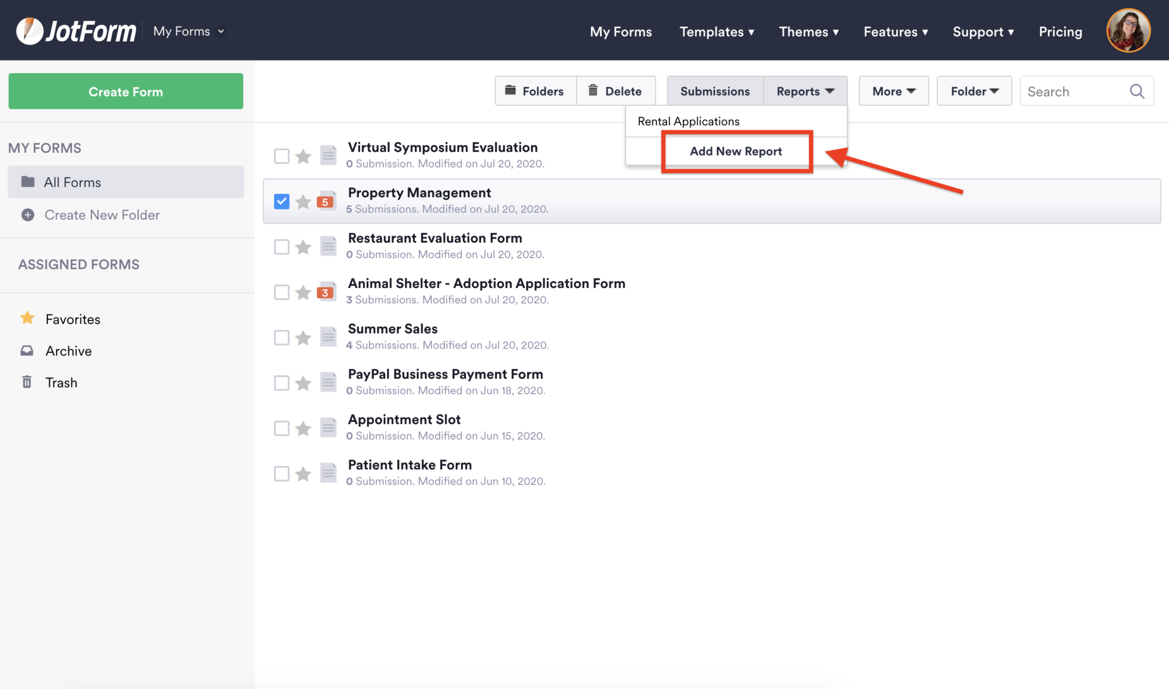This screenshot has width=1169, height=689.
Task: Open the Archive section
Action: pos(68,350)
